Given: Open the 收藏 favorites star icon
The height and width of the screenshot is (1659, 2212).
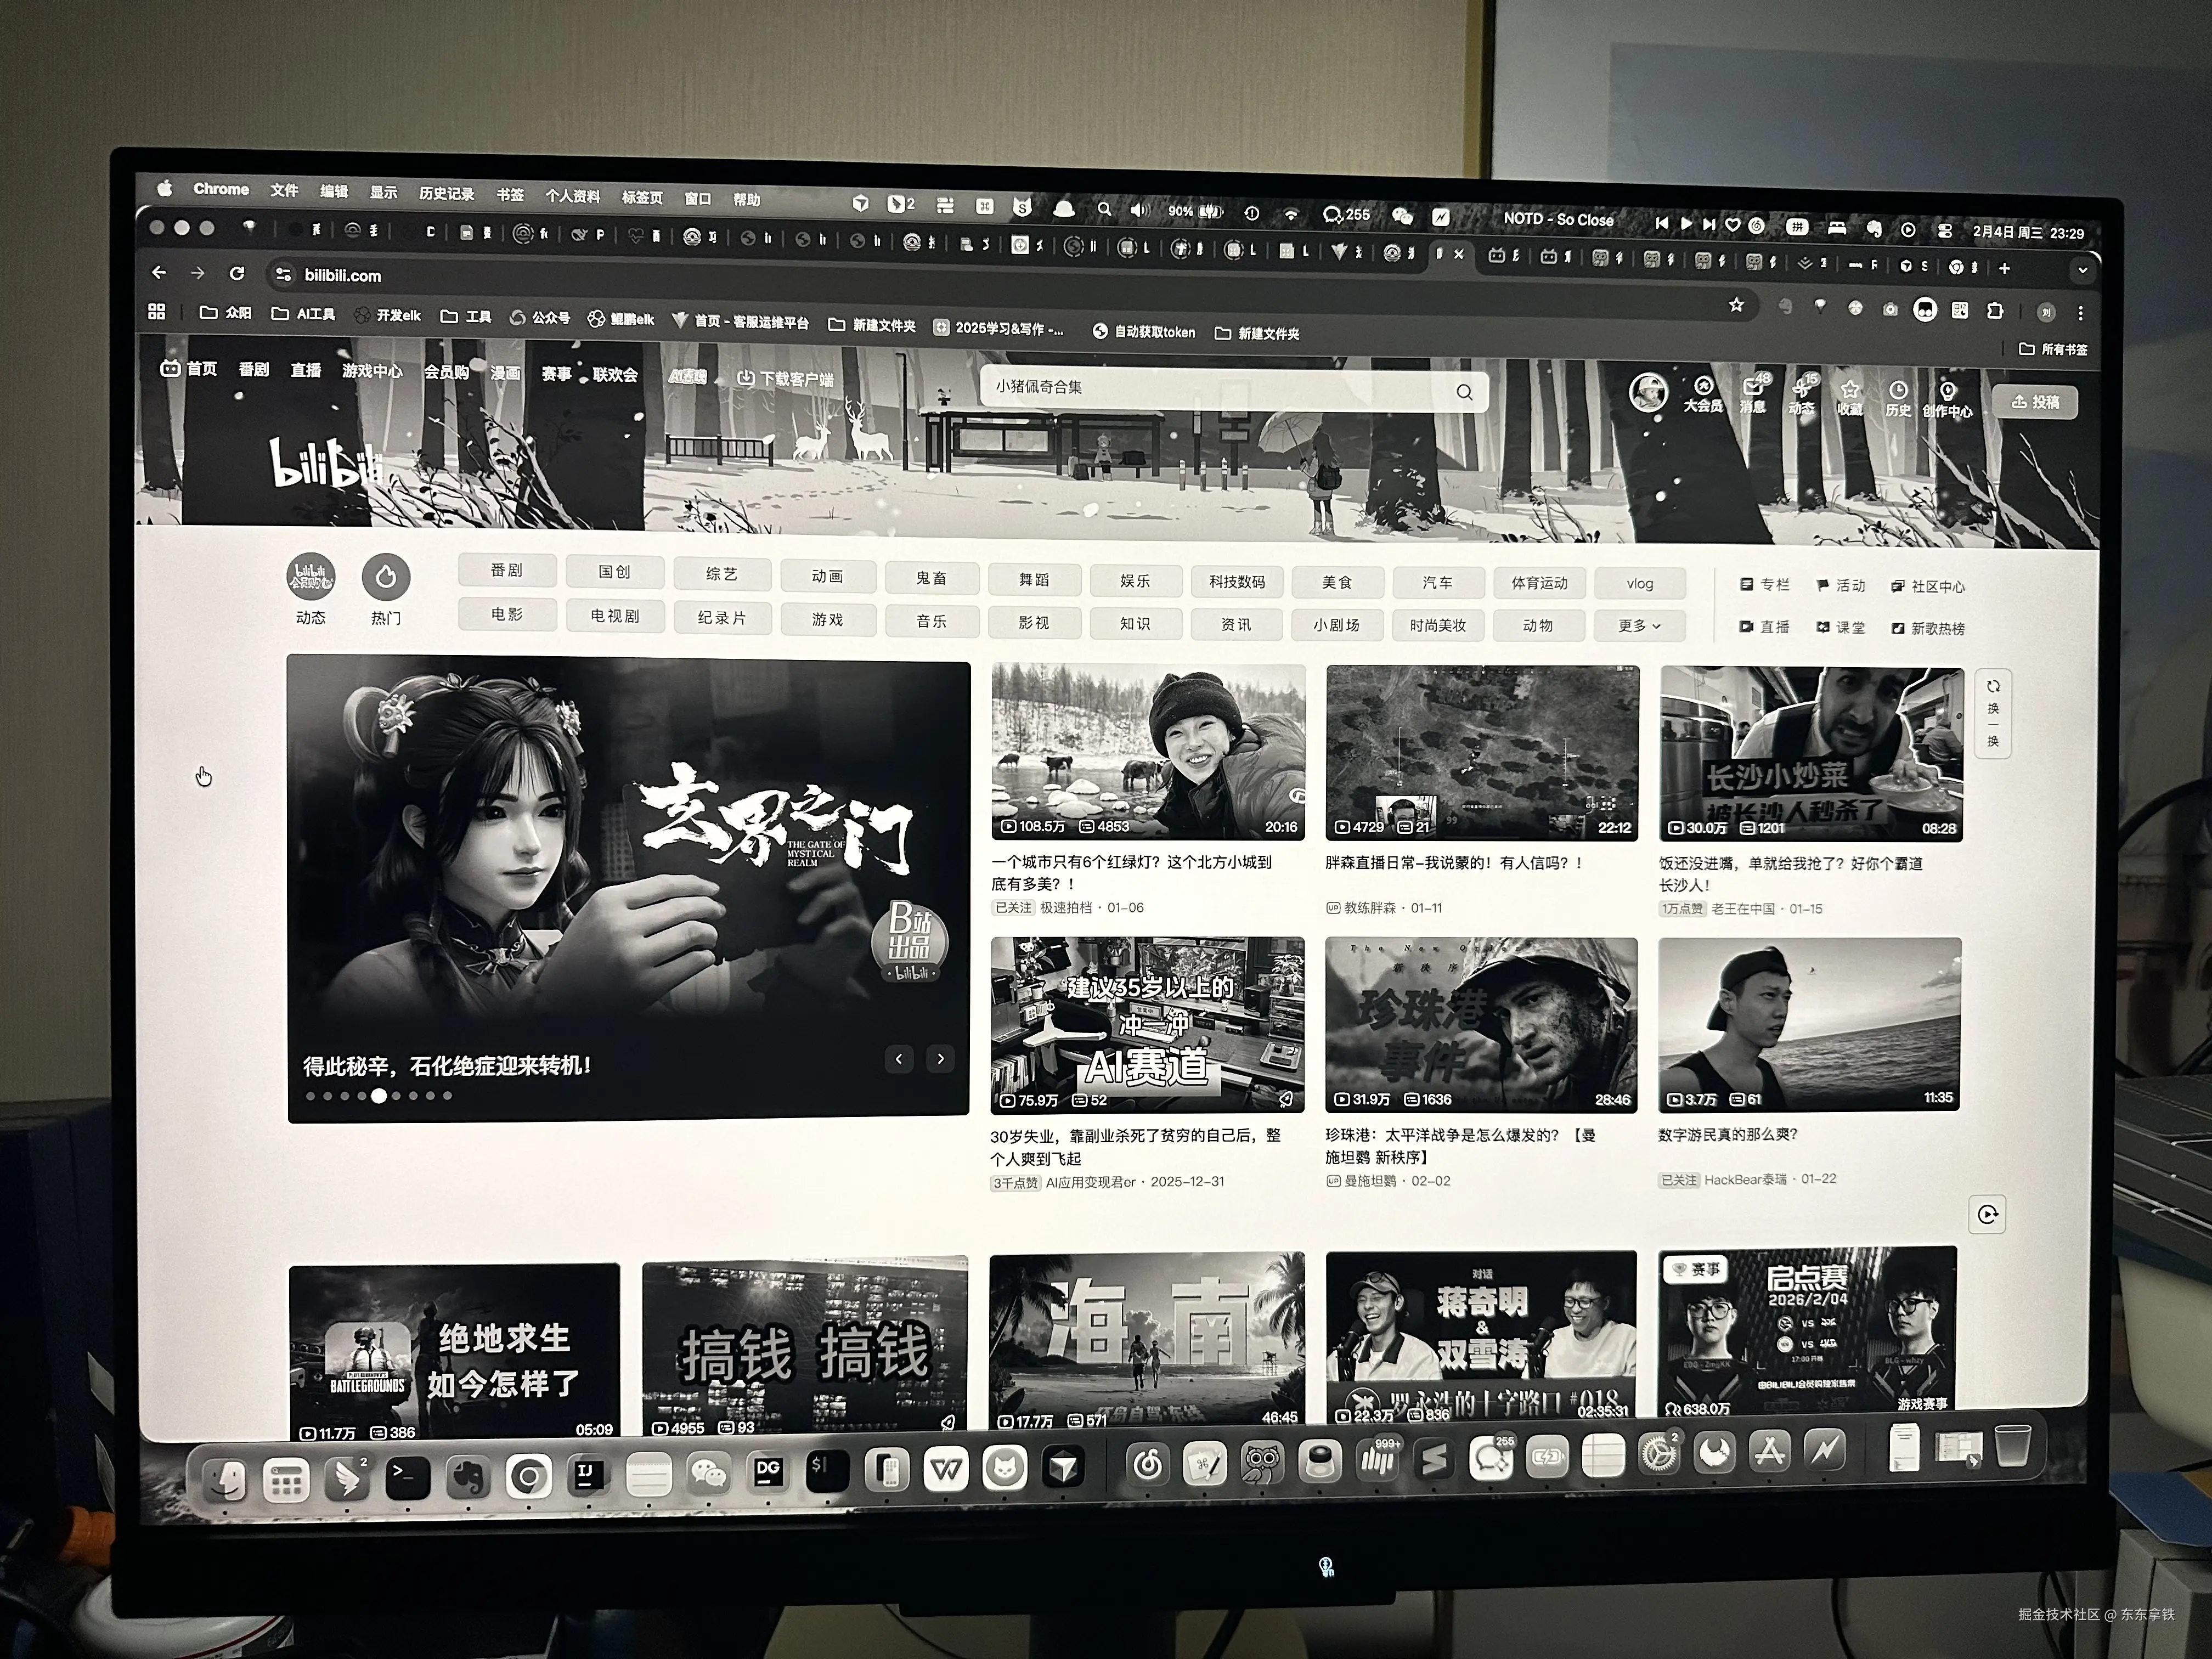Looking at the screenshot, I should pyautogui.click(x=1850, y=390).
